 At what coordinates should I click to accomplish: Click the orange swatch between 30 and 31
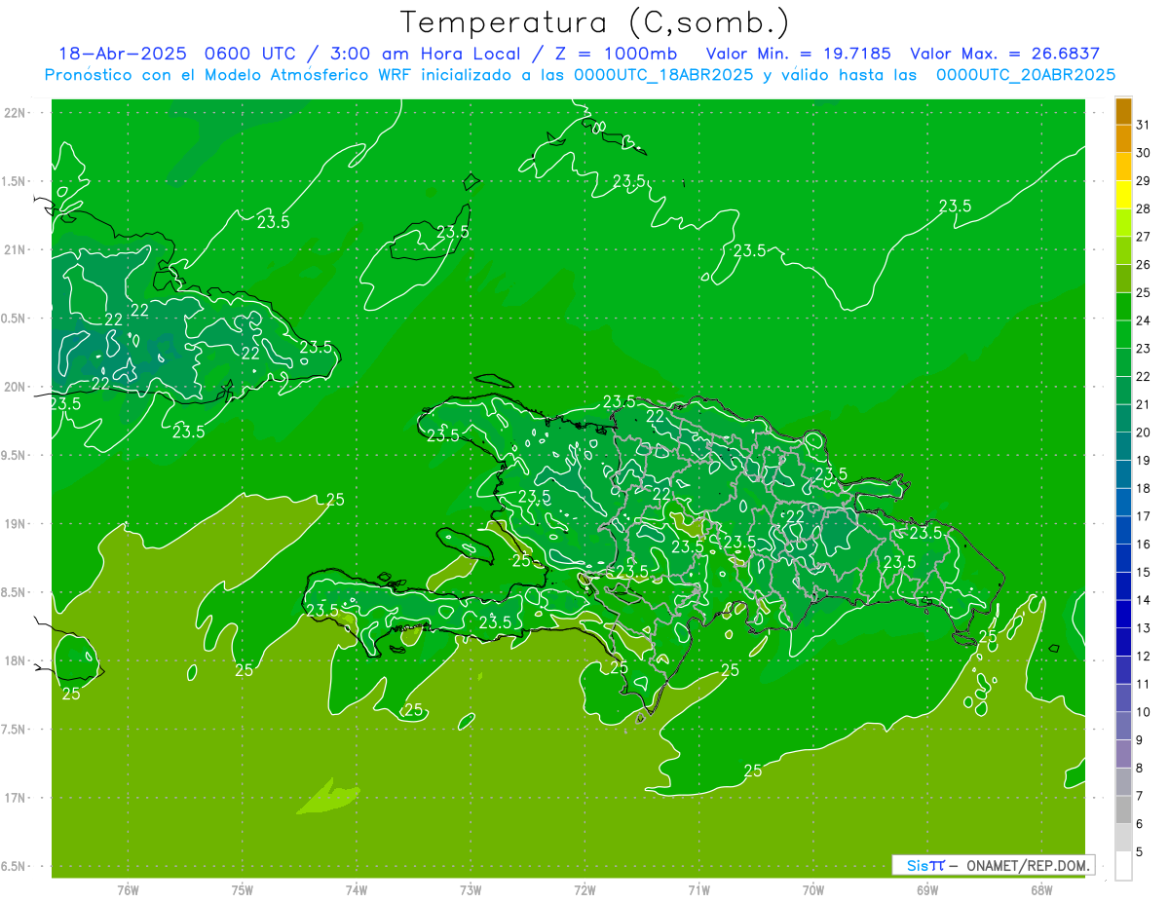coord(1123,139)
